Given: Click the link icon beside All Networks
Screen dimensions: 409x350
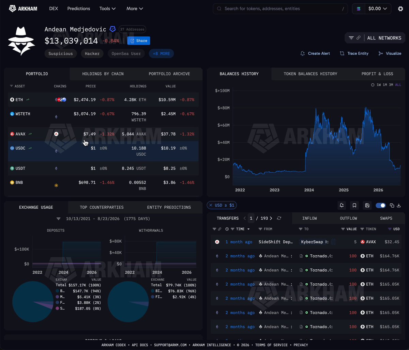Looking at the screenshot, I should point(359,38).
